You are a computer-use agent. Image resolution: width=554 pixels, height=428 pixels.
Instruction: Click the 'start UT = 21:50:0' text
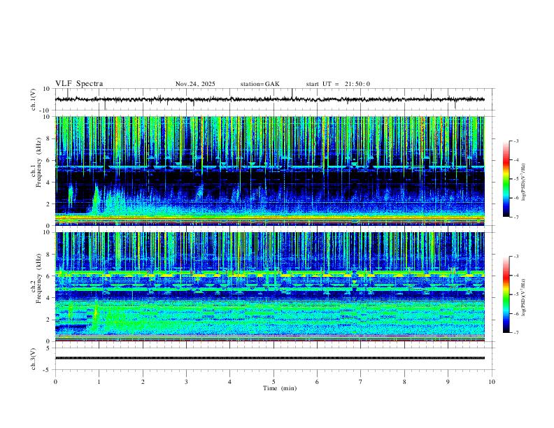pos(338,84)
